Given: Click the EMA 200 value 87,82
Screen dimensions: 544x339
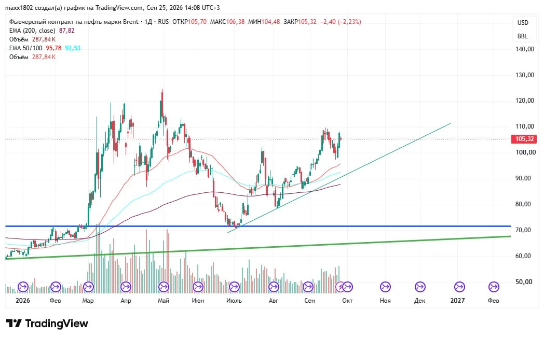Looking at the screenshot, I should tap(66, 31).
